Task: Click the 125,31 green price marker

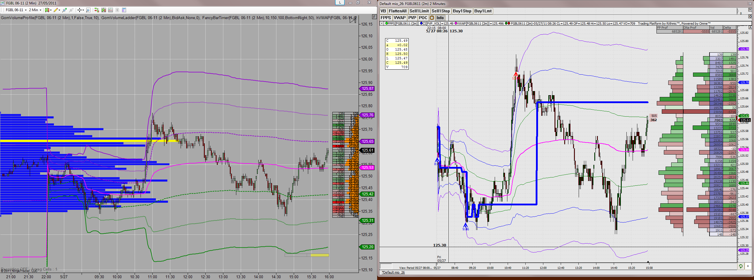Action: tap(367, 220)
